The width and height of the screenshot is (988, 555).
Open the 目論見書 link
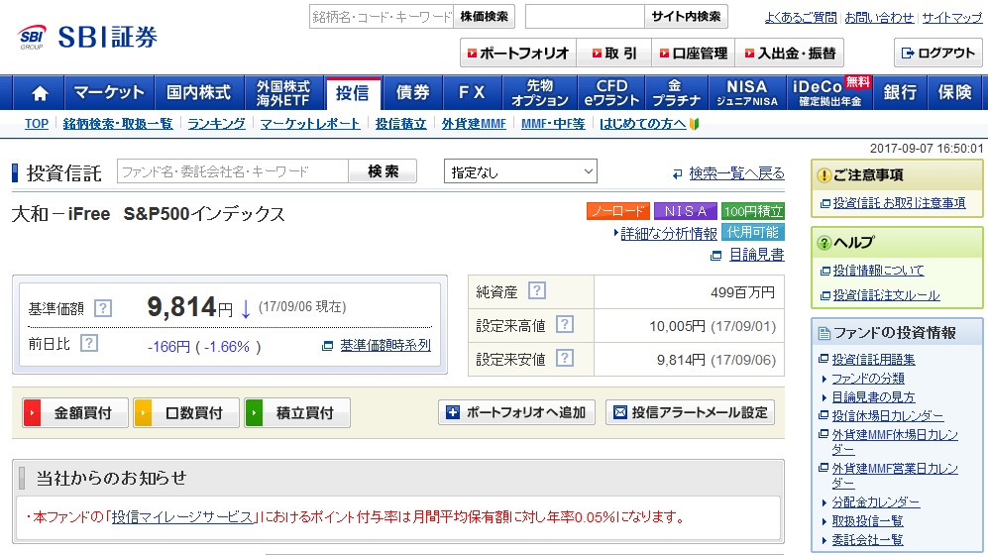[756, 255]
